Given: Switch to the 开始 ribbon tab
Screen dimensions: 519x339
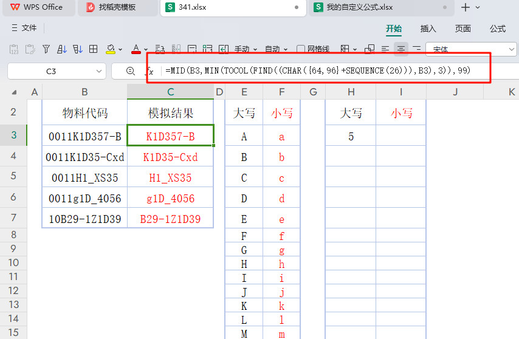Looking at the screenshot, I should (x=394, y=29).
